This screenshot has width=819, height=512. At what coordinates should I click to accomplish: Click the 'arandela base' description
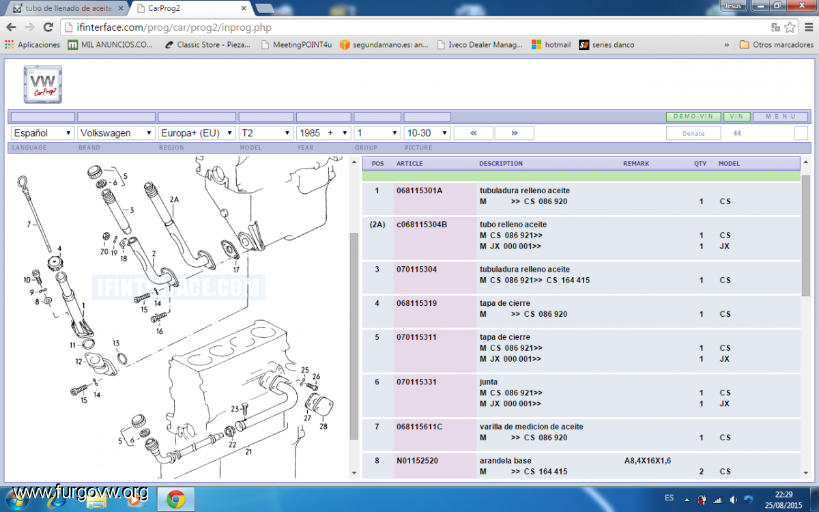click(505, 461)
